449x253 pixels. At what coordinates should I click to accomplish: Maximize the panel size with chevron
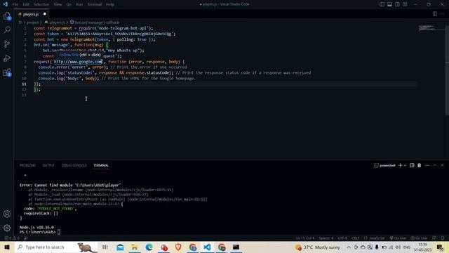[435, 165]
